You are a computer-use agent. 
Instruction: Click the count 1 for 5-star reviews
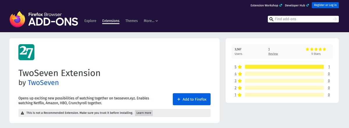click(x=329, y=67)
